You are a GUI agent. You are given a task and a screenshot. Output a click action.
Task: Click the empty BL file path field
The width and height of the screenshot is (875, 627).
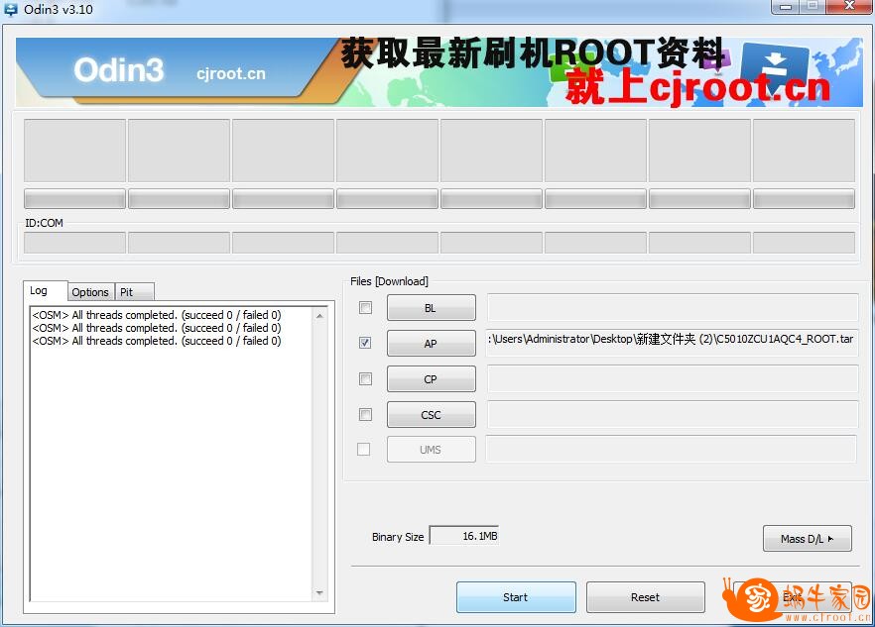(673, 308)
